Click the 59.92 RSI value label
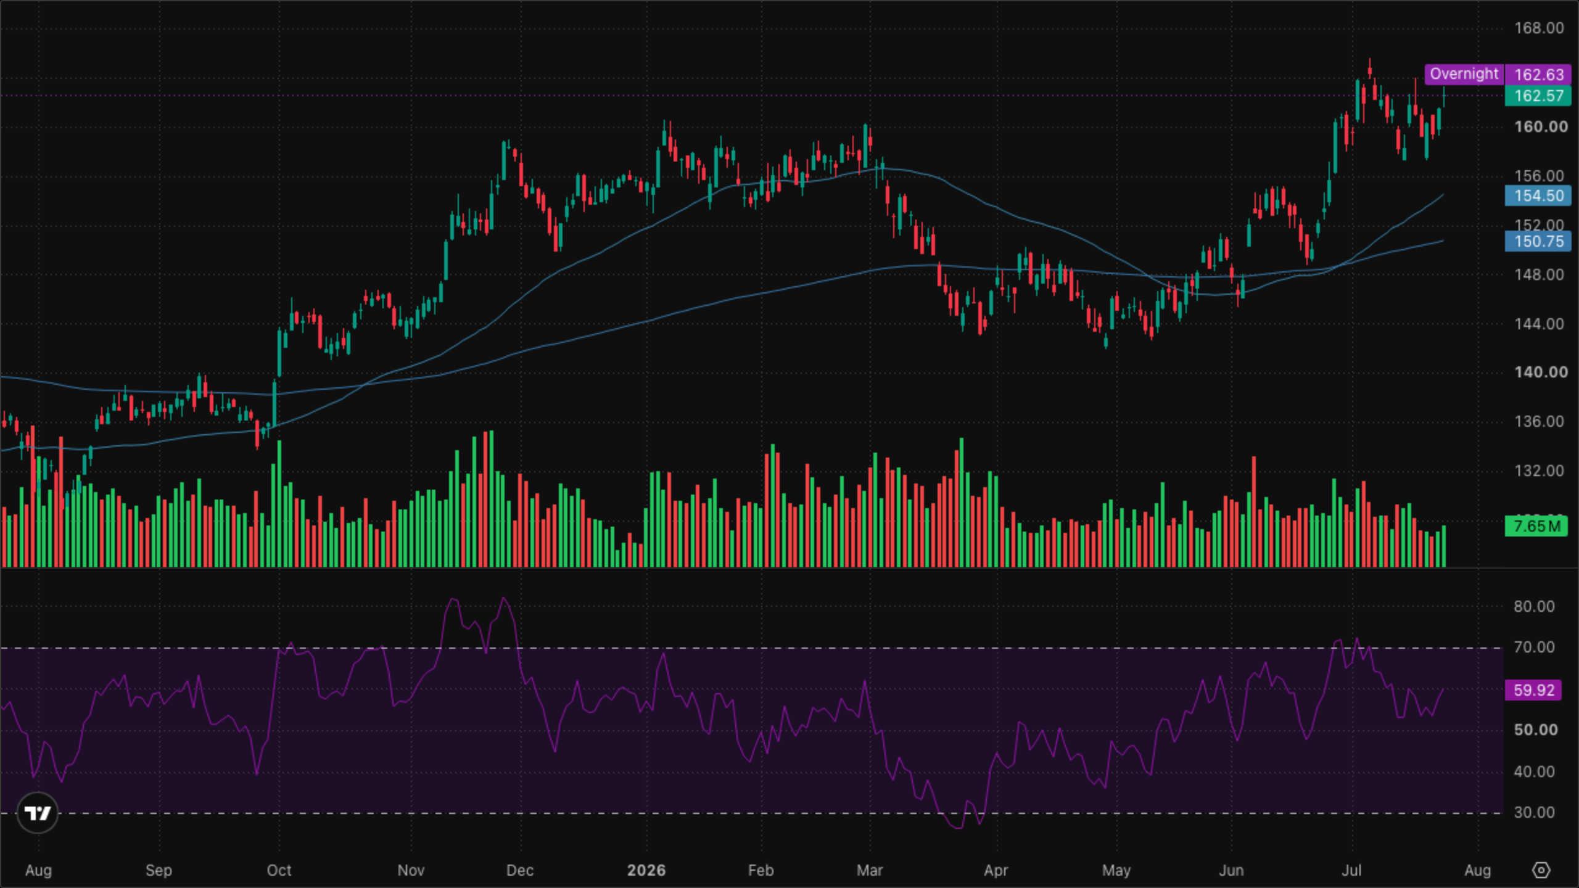The image size is (1579, 888). [1533, 689]
